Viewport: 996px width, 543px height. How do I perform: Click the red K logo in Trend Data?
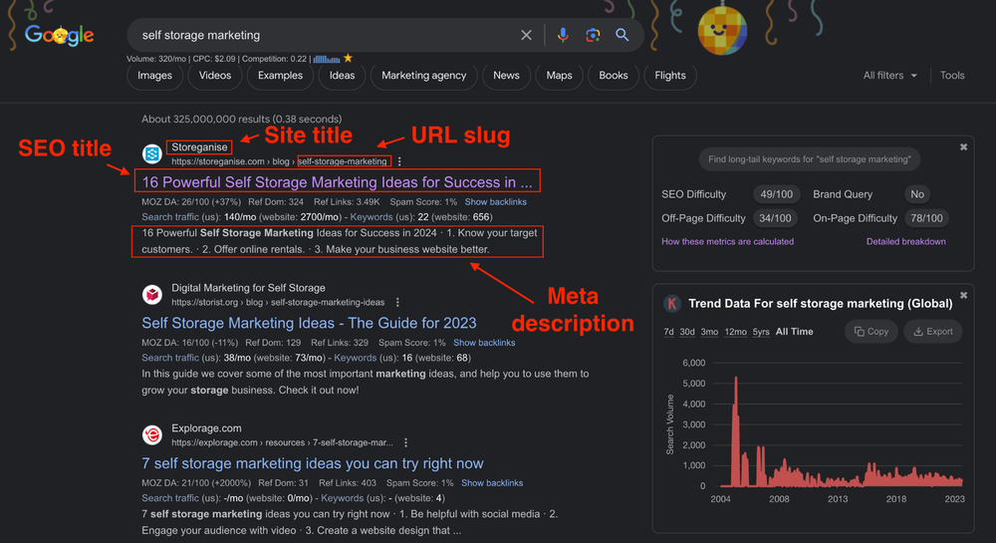[672, 304]
